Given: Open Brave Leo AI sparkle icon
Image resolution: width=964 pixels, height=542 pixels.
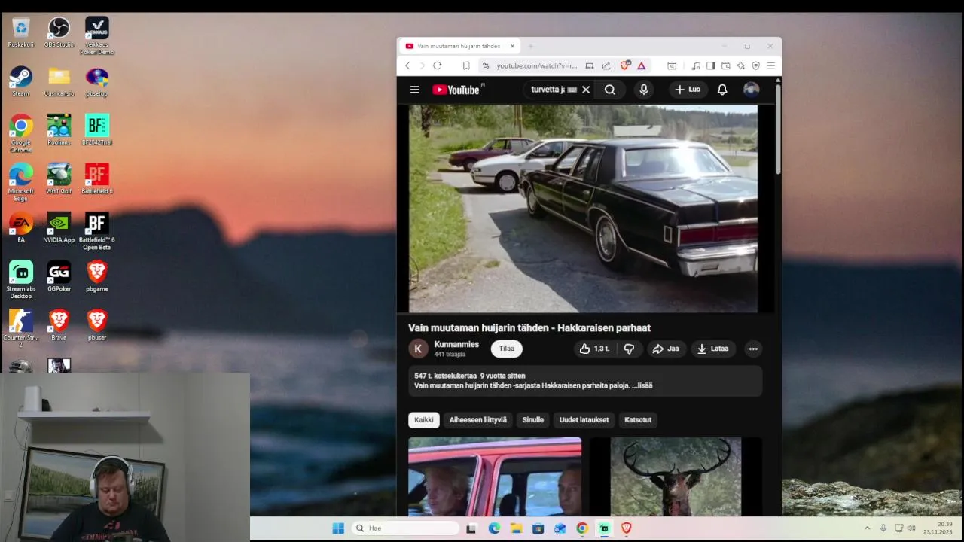Looking at the screenshot, I should coord(741,65).
